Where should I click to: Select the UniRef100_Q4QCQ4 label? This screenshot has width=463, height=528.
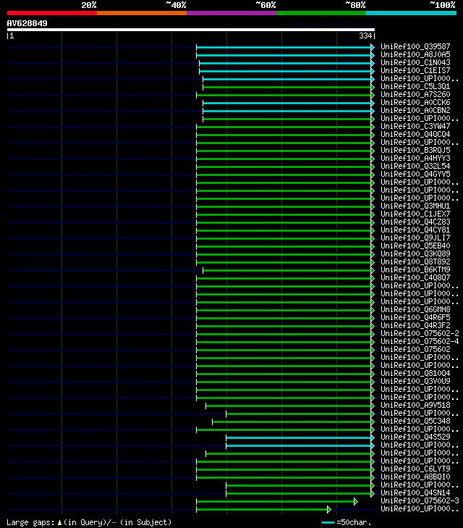tap(415, 135)
